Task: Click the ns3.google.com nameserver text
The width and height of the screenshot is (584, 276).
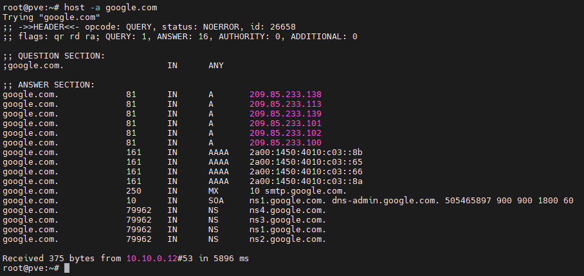Action: point(288,220)
